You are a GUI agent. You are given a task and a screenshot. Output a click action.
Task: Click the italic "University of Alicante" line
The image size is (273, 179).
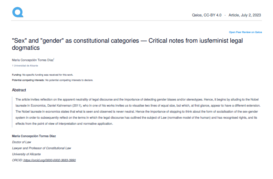[x=26, y=154]
